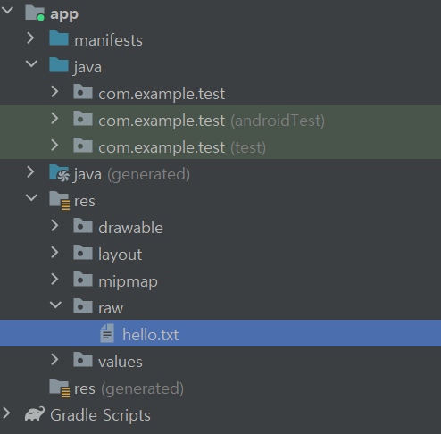Click the res resource folder icon

pos(60,200)
